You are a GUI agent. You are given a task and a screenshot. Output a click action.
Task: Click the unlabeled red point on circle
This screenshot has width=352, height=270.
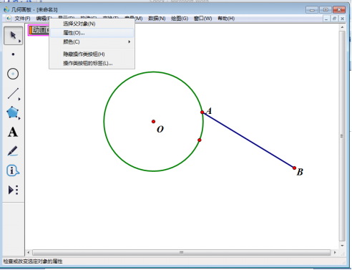[200, 140]
